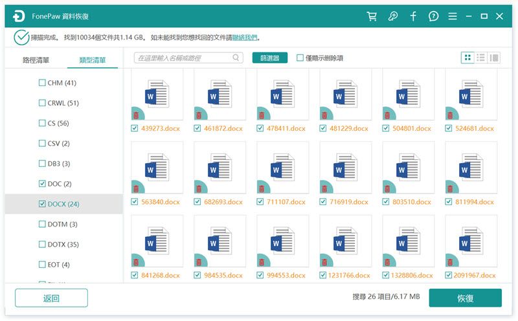Click the 恢復 recover button

pos(465,298)
